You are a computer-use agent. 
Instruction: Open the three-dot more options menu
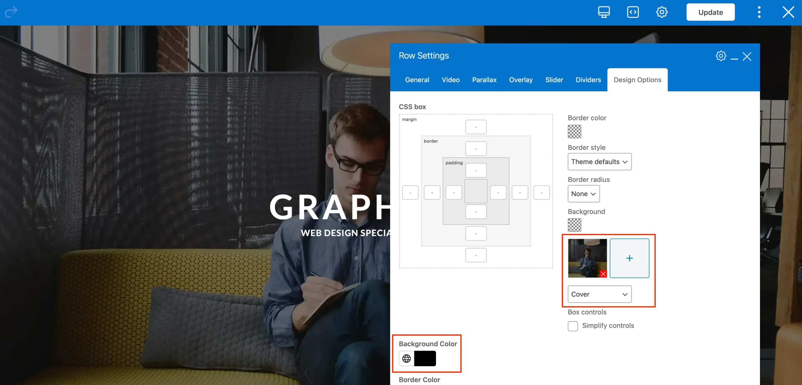click(x=759, y=12)
